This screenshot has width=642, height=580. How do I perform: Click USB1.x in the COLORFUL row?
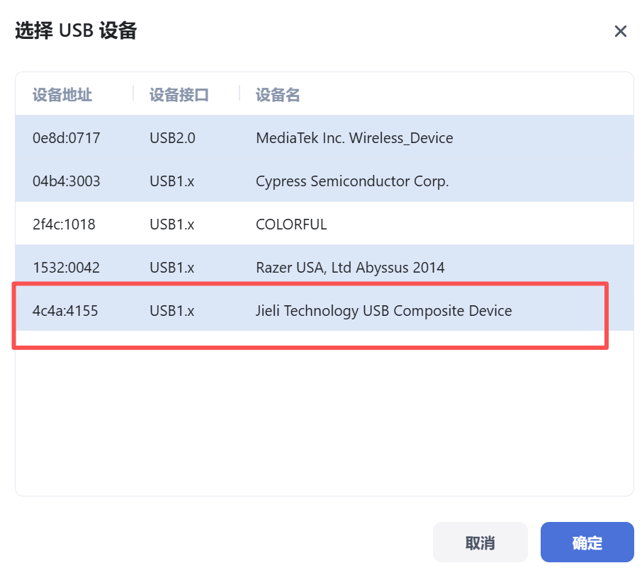point(171,224)
